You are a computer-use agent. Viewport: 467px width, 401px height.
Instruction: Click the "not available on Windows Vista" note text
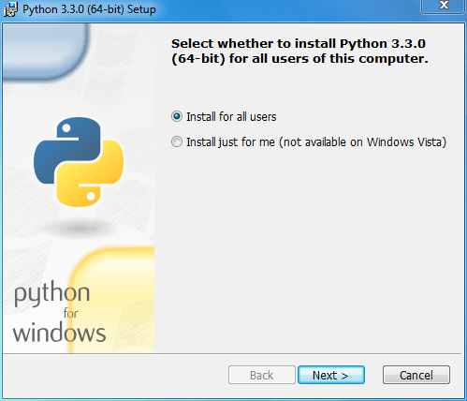(362, 142)
